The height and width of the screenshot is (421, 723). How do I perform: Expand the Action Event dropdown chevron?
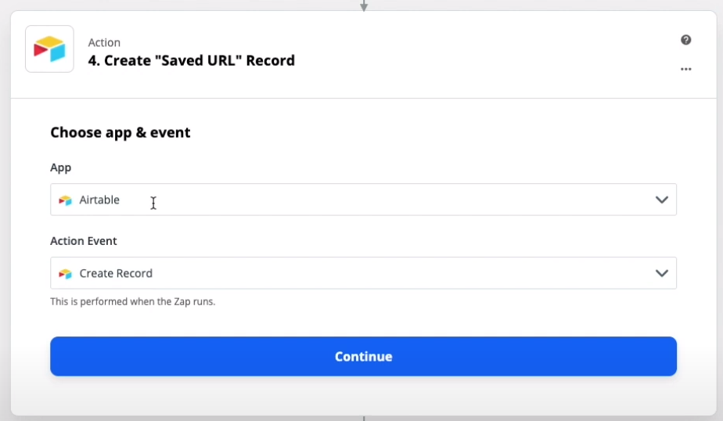pos(662,273)
